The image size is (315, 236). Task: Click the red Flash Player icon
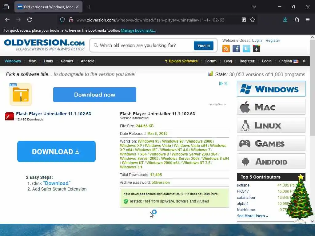[x=10, y=116]
